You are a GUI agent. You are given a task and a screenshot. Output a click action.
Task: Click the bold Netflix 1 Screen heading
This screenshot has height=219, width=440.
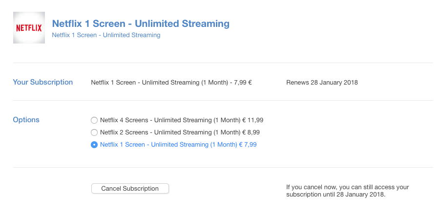click(141, 23)
